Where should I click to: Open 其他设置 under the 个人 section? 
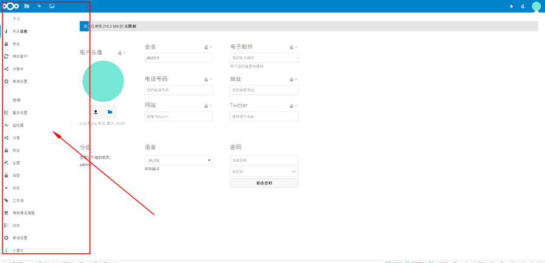(x=20, y=81)
